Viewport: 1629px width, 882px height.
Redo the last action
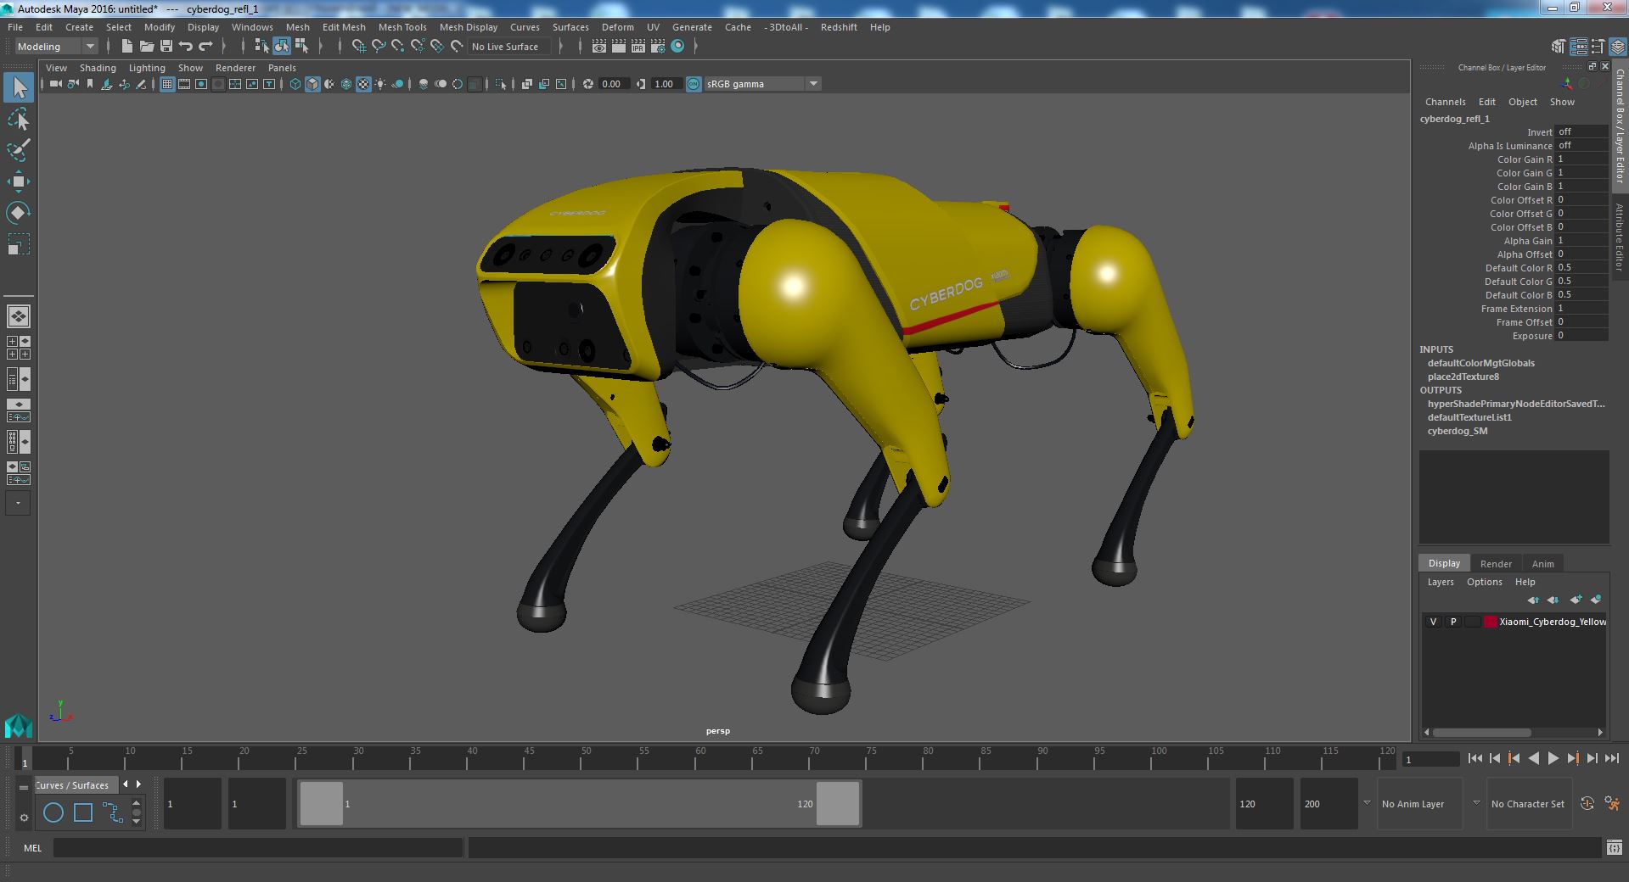coord(205,46)
